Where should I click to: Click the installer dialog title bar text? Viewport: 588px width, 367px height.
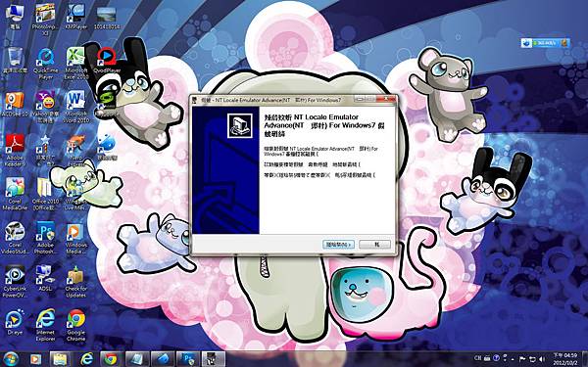tap(271, 100)
